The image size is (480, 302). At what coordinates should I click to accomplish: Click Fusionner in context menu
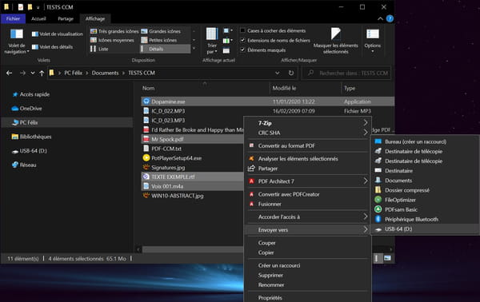tap(307, 204)
